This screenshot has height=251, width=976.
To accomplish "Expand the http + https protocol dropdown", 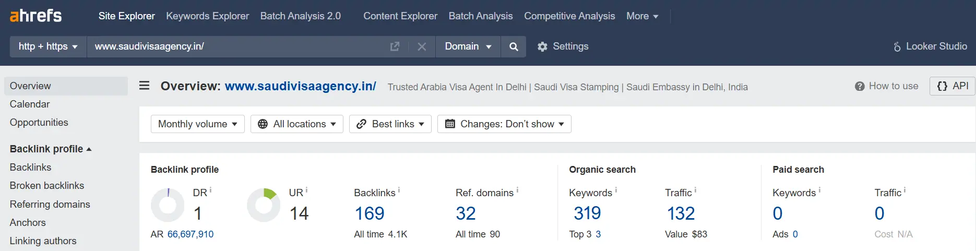I will (48, 46).
